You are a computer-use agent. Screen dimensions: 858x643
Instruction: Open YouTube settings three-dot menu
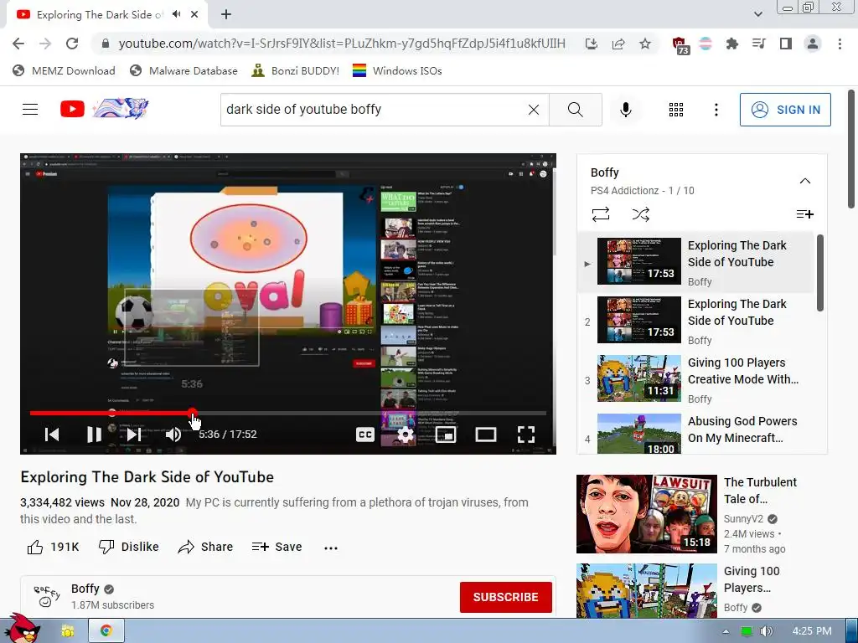716,110
